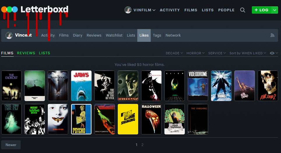
Task: Click the Vincent profile name
Action: [x=23, y=35]
